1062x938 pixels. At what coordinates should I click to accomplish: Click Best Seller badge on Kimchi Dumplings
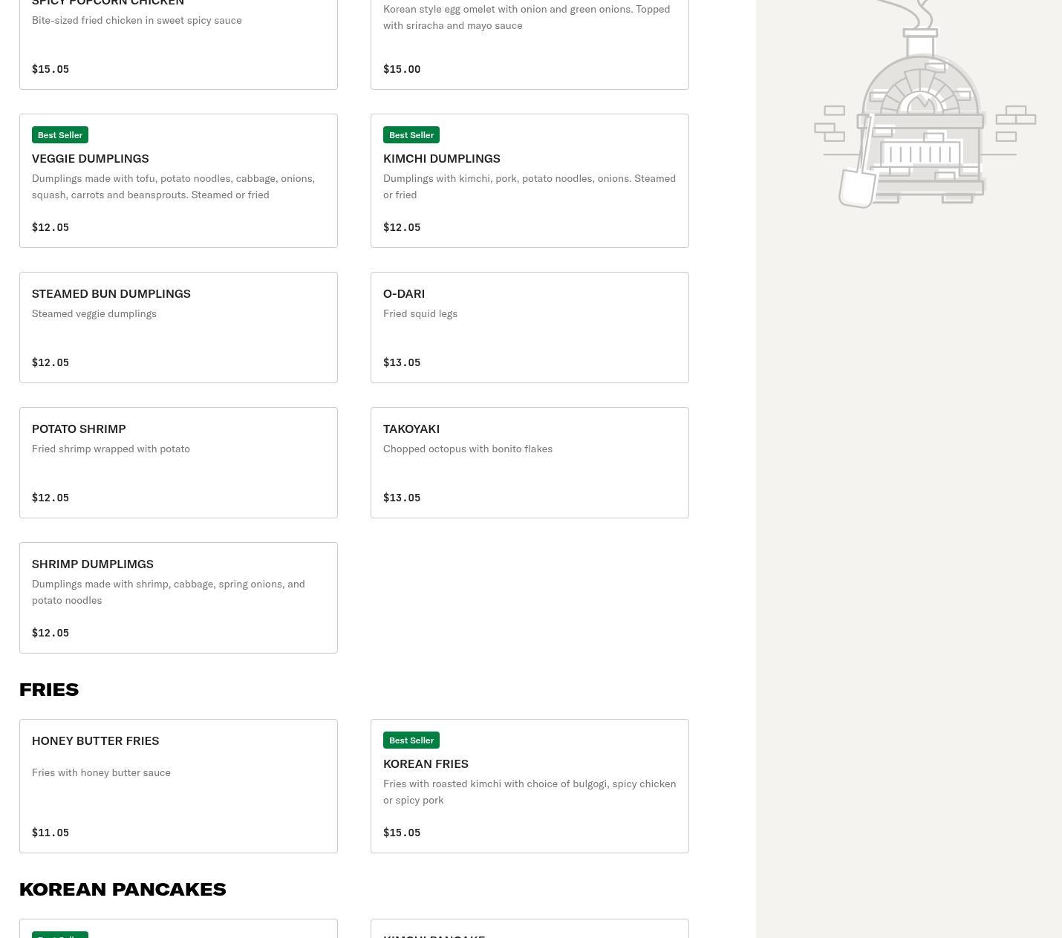point(411,135)
